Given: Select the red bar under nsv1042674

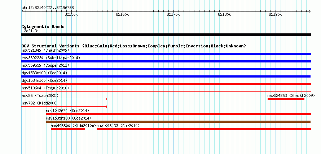Looking at the screenshot, I should pos(179,114).
